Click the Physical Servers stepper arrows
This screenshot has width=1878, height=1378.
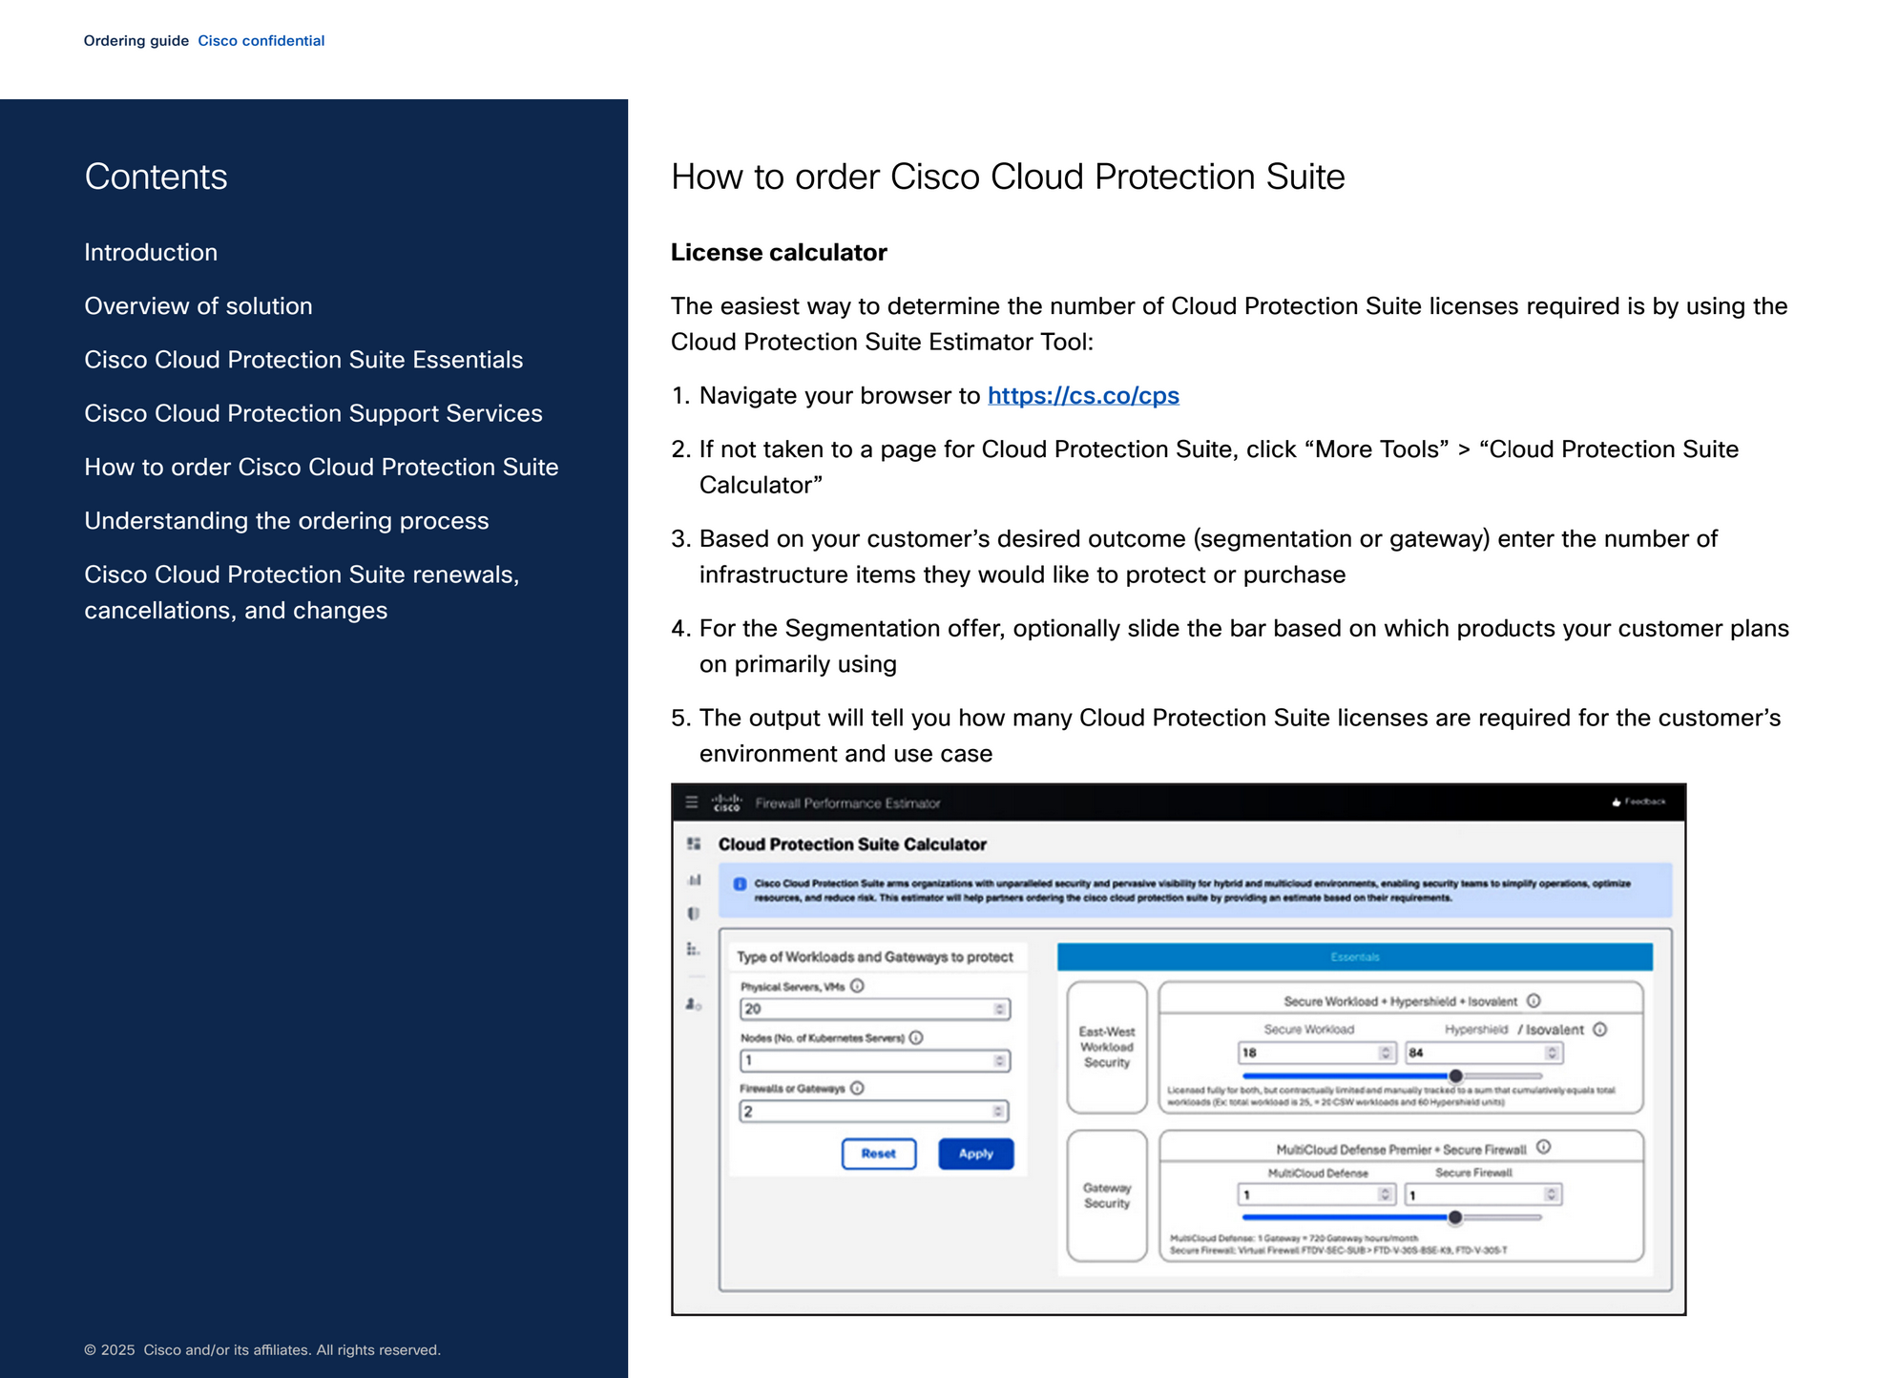(999, 1009)
